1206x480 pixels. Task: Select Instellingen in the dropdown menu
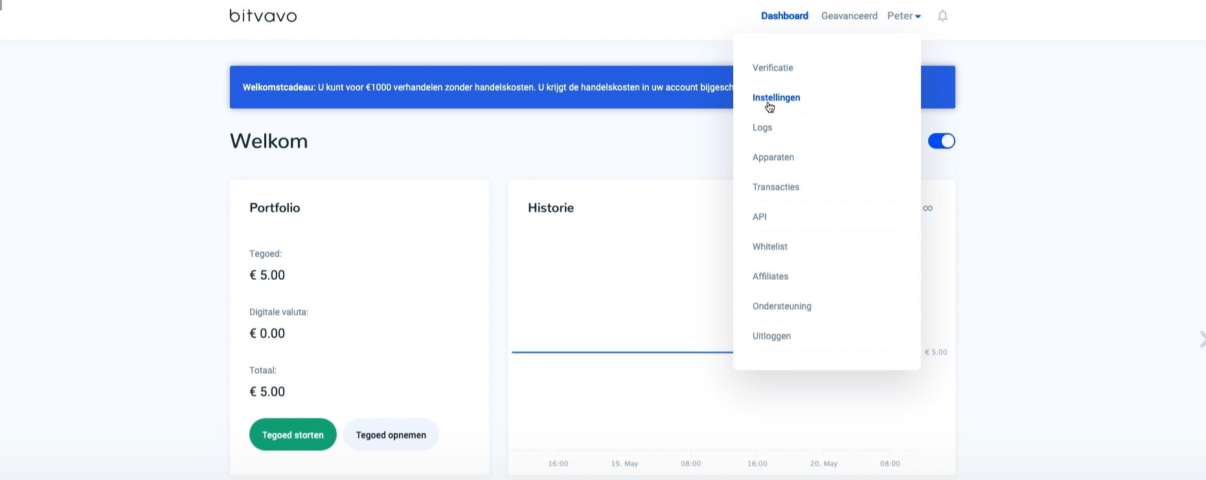click(x=776, y=98)
